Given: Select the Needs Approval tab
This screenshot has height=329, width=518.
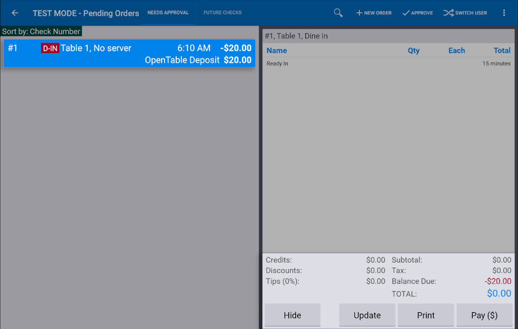Looking at the screenshot, I should click(x=168, y=13).
